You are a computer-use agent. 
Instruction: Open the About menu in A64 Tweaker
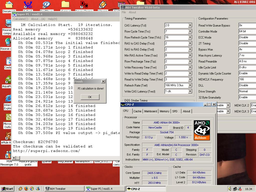(x=132, y=12)
